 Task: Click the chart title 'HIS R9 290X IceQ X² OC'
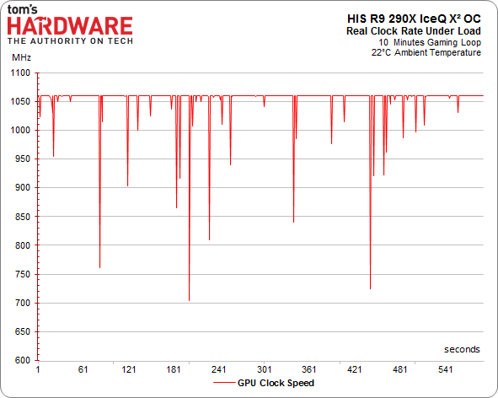(414, 19)
